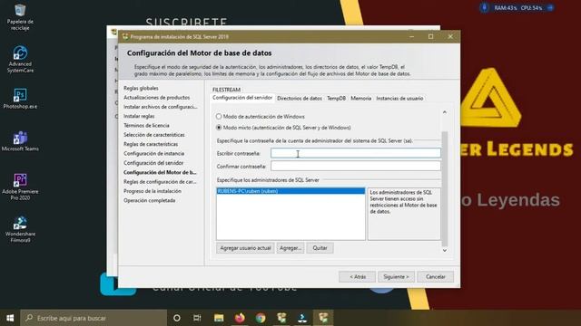Click Configuración de instancia step
The image size is (581, 326).
coord(153,153)
